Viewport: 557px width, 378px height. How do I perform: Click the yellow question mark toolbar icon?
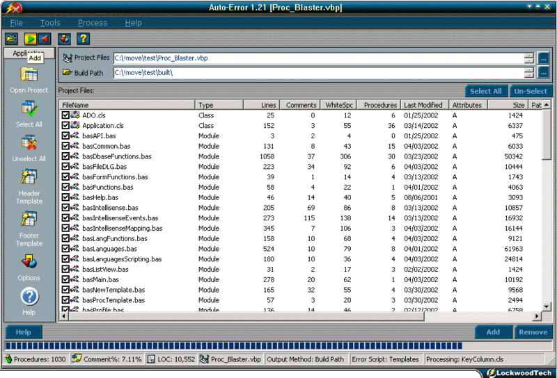[x=83, y=39]
